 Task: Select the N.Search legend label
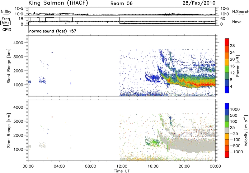[x=241, y=12]
